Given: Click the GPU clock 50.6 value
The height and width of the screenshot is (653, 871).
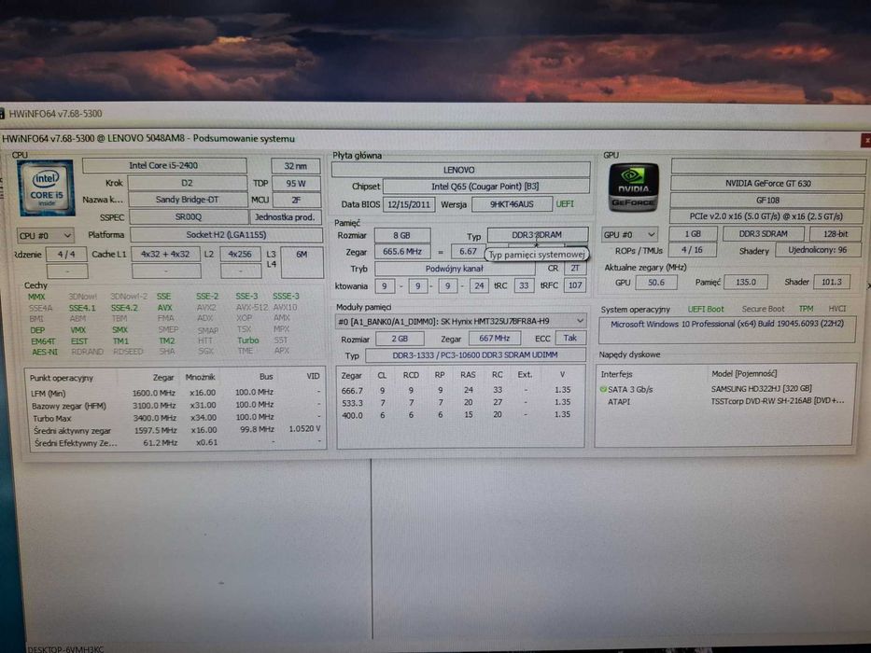Looking at the screenshot, I should coord(656,282).
